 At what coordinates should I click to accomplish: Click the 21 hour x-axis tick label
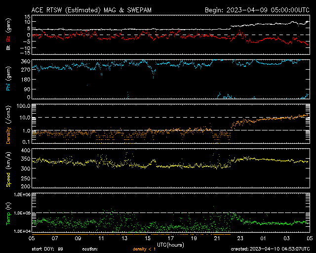point(217,238)
